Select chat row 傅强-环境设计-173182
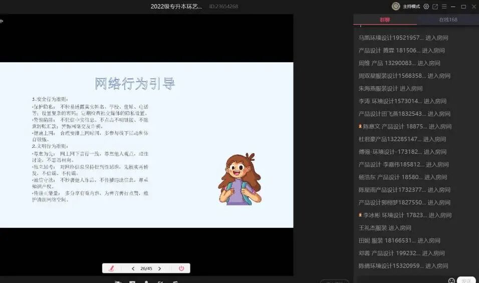This screenshot has height=283, width=479. pyautogui.click(x=402, y=152)
